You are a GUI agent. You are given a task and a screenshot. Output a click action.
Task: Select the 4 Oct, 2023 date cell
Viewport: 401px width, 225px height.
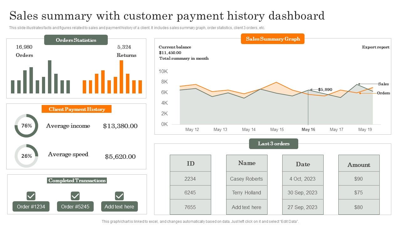click(303, 179)
